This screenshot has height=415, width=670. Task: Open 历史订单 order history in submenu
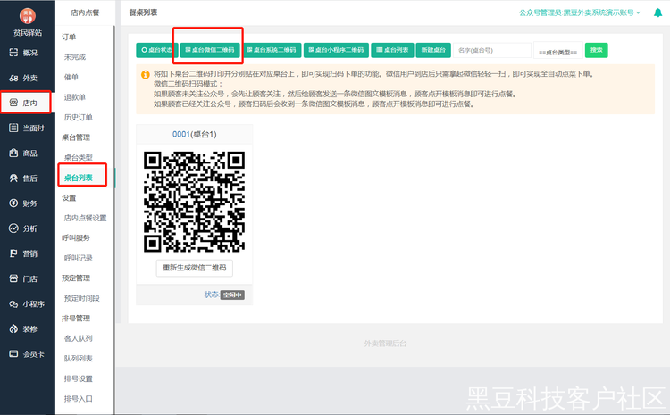pyautogui.click(x=79, y=117)
